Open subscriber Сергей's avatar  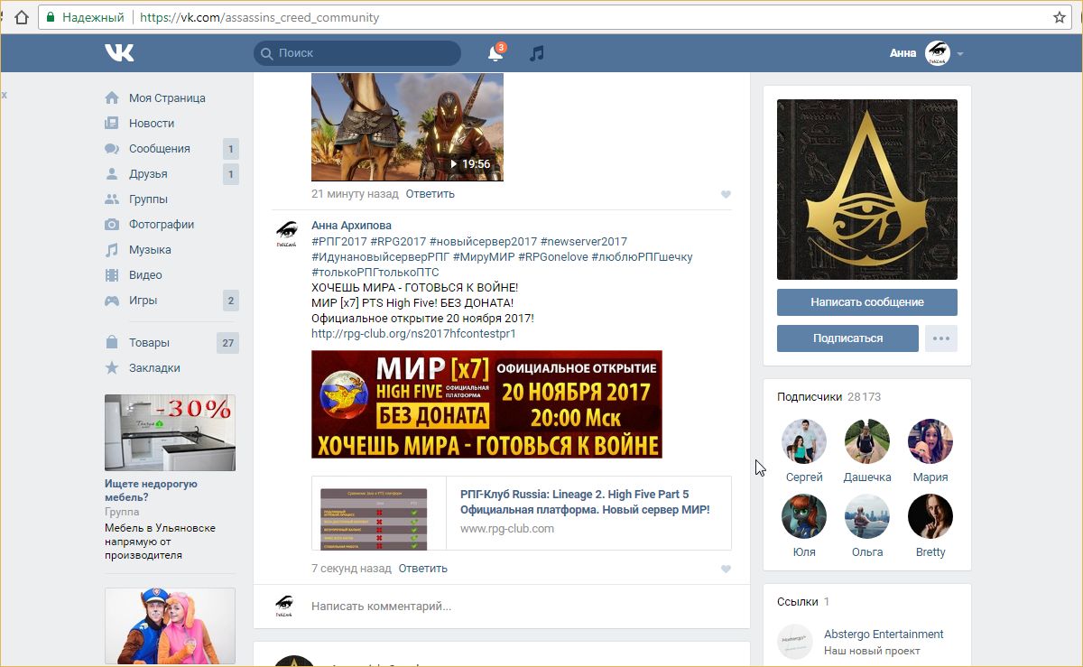(803, 441)
